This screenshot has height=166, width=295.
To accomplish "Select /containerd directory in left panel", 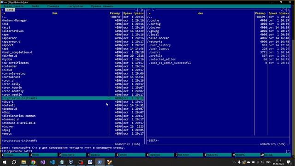I will tap(73, 77).
